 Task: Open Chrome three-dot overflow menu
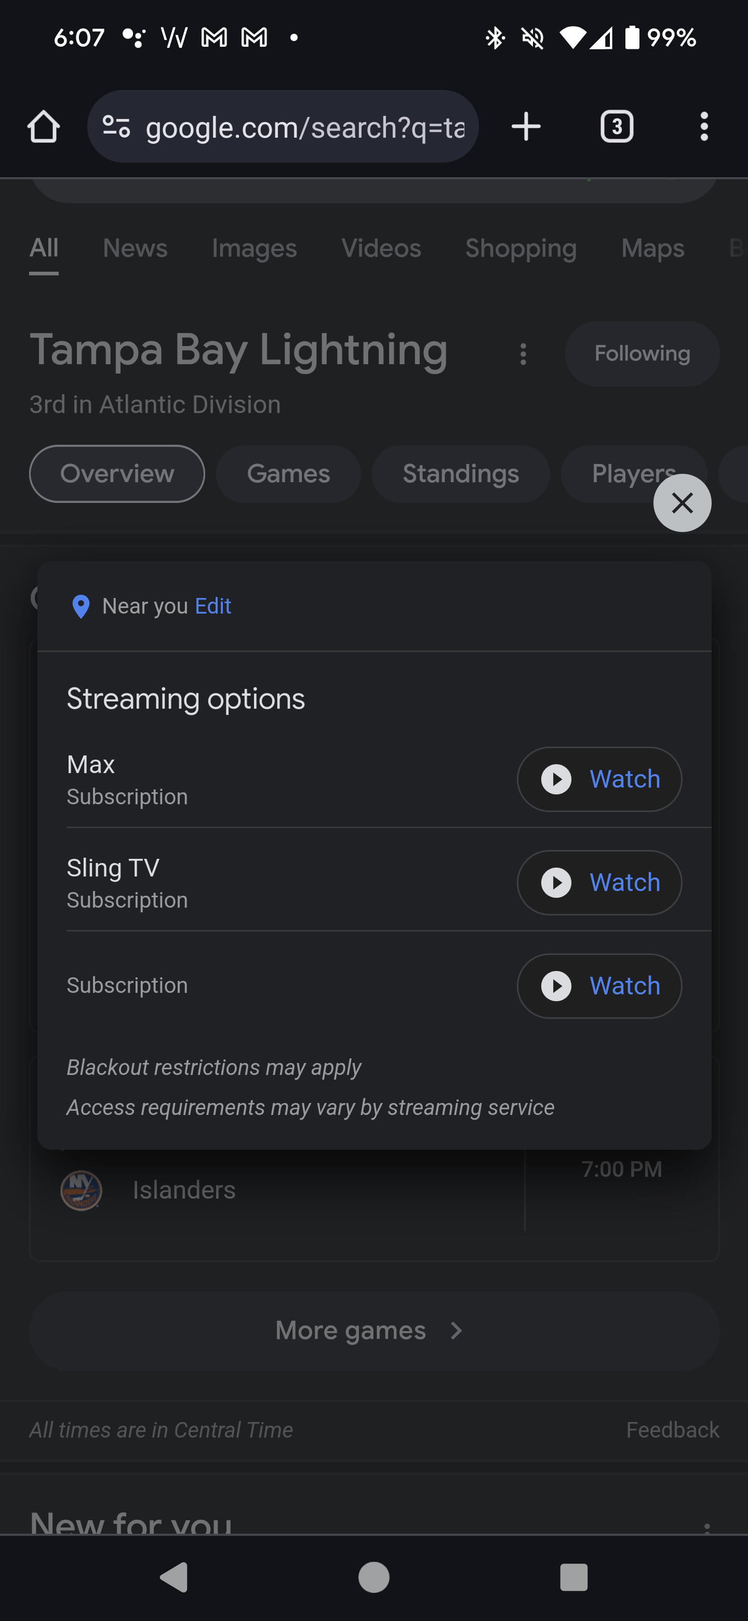click(x=704, y=127)
